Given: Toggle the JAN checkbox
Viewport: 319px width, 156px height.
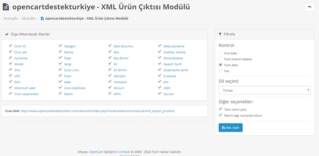Looking at the screenshot, I should (160, 82).
